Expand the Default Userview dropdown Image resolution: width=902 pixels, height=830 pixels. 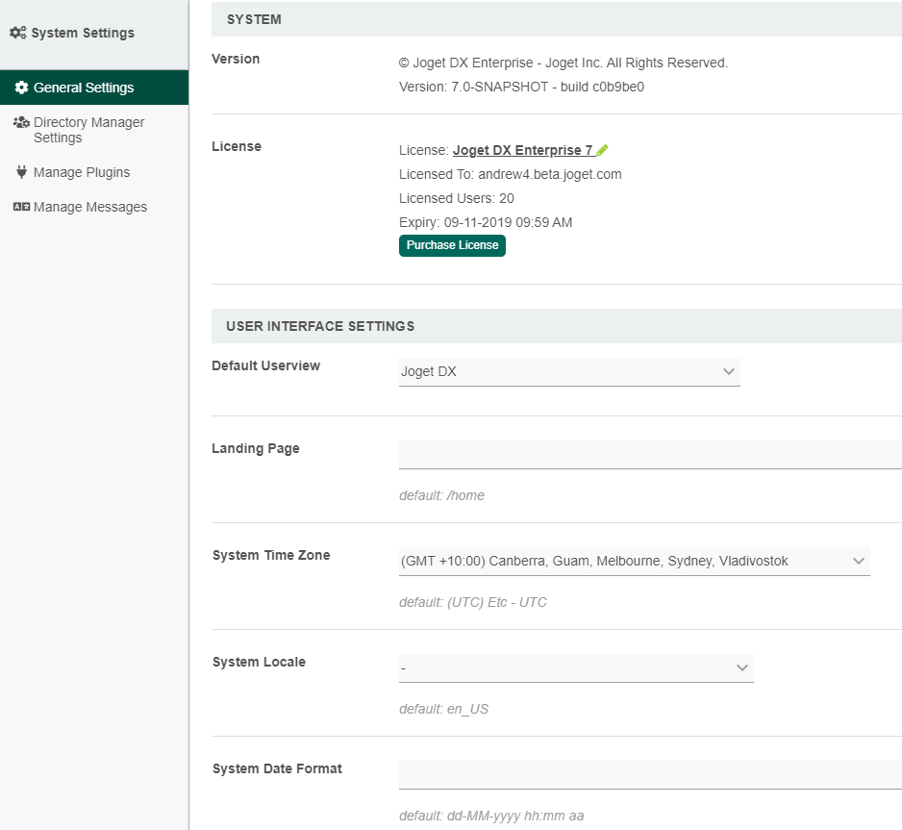tap(569, 372)
